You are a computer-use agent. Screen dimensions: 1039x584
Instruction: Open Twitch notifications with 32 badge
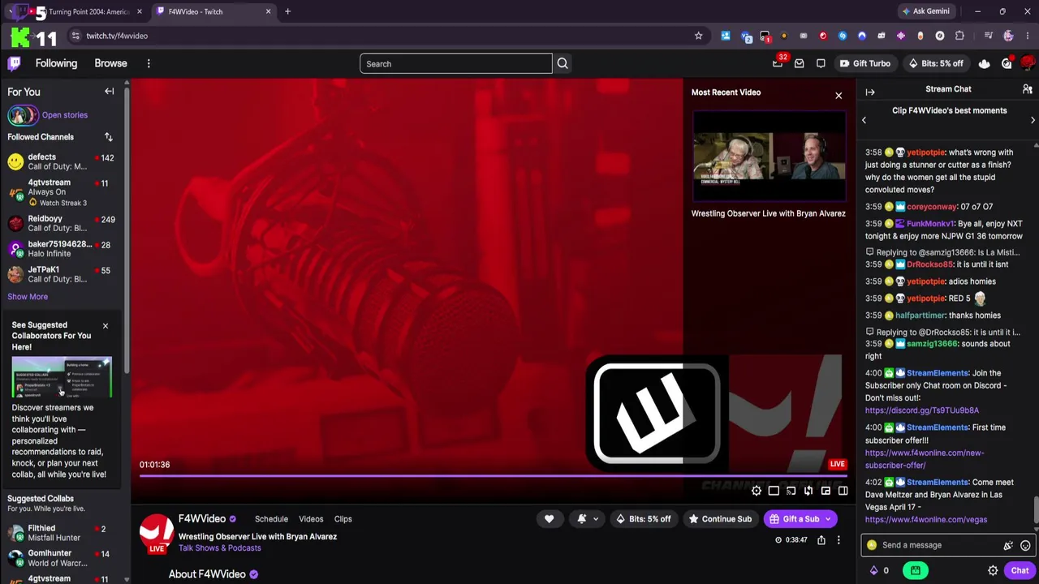778,63
